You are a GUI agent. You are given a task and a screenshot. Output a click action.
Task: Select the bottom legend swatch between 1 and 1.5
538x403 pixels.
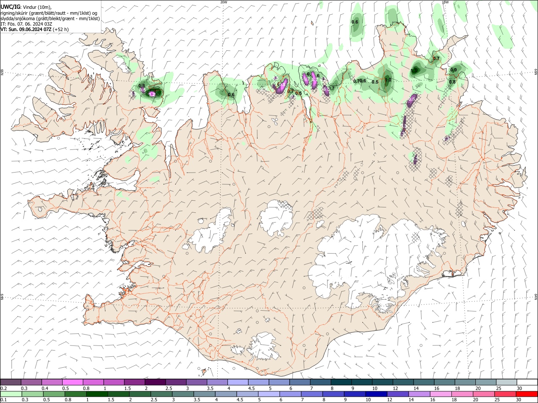pos(97,394)
